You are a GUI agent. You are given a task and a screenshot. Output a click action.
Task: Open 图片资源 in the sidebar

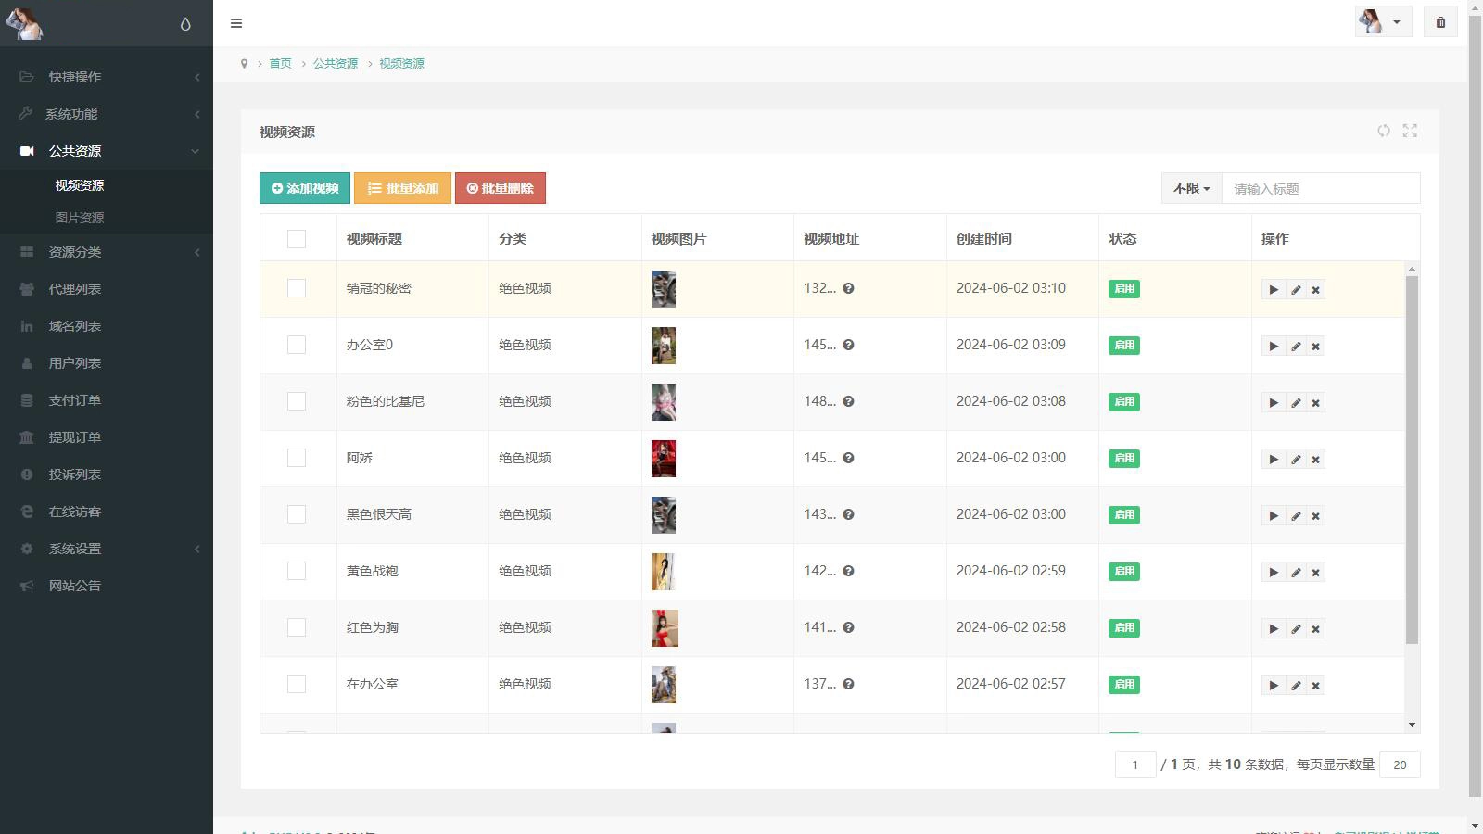(x=80, y=218)
